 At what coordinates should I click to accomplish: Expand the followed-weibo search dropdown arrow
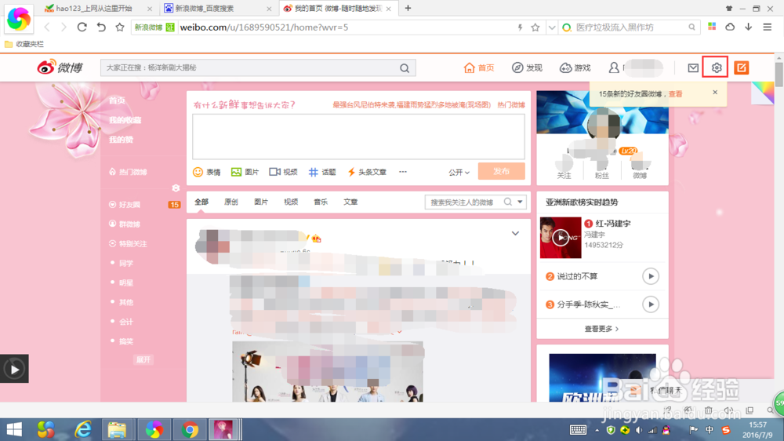(x=521, y=202)
